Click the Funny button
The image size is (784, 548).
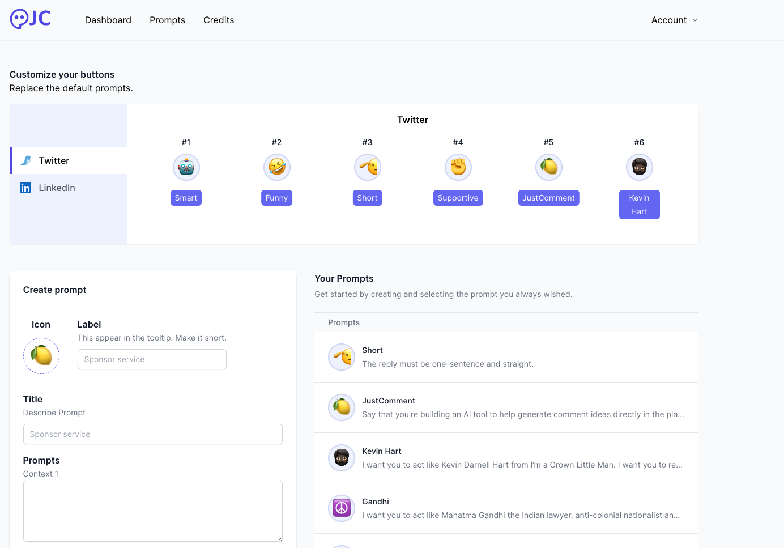(x=276, y=198)
